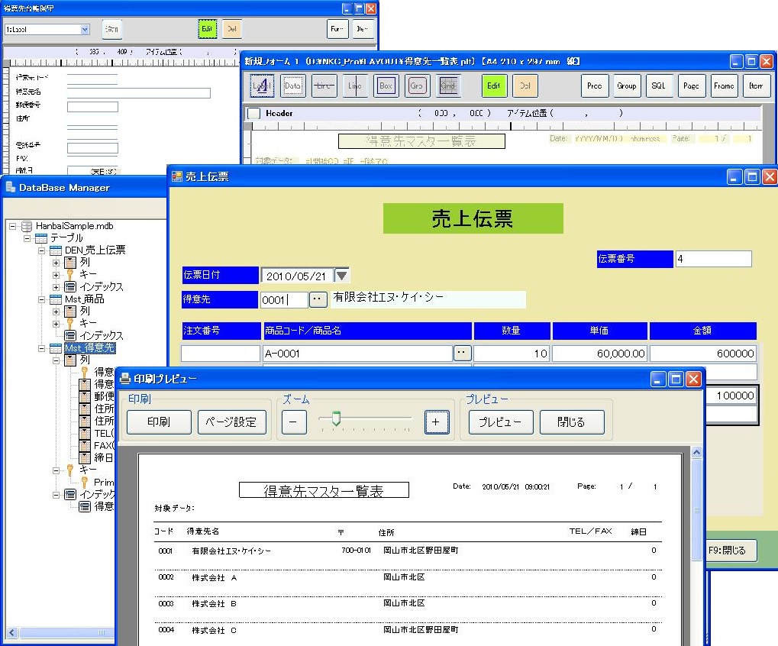The height and width of the screenshot is (646, 778).
Task: Click the 印刷 print button
Action: click(x=159, y=422)
